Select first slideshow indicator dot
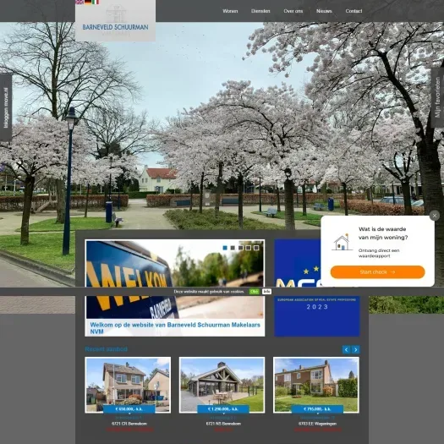The height and width of the screenshot is (444, 444). tap(225, 248)
